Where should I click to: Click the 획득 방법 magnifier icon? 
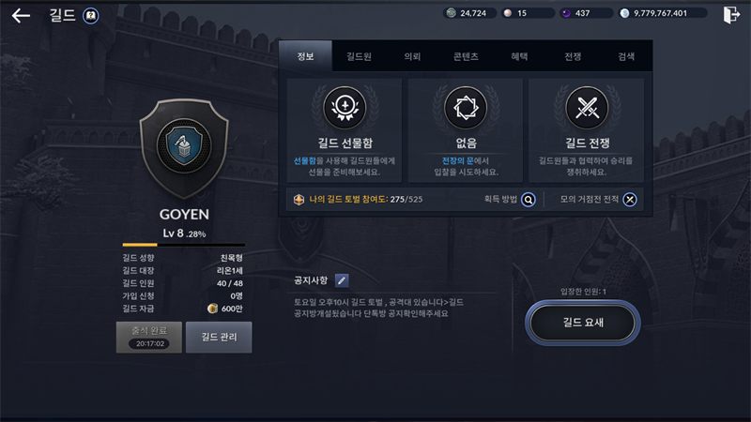(529, 200)
